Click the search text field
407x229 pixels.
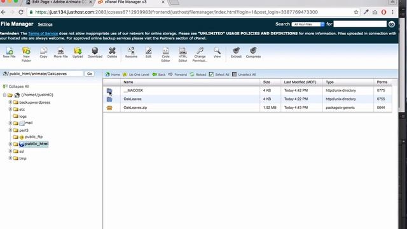pos(360,24)
